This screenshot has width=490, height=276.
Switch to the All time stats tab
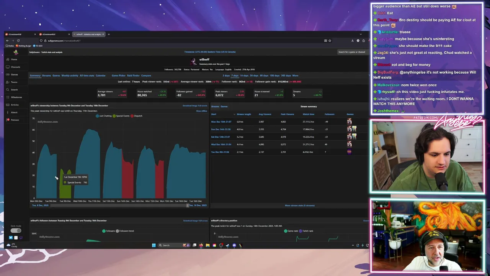pos(87,76)
